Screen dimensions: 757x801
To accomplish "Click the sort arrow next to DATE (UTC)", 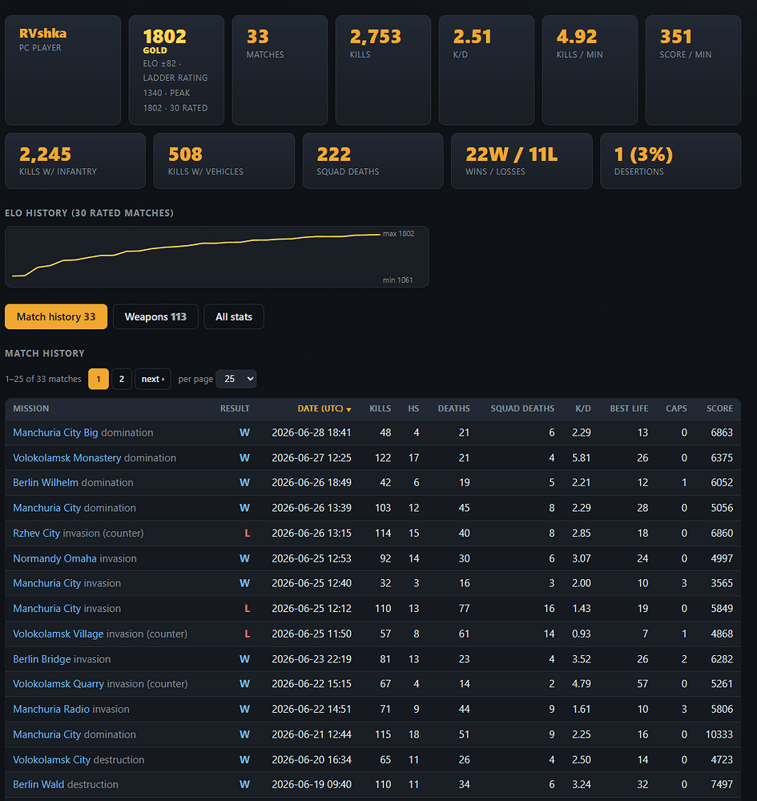I will pyautogui.click(x=349, y=409).
